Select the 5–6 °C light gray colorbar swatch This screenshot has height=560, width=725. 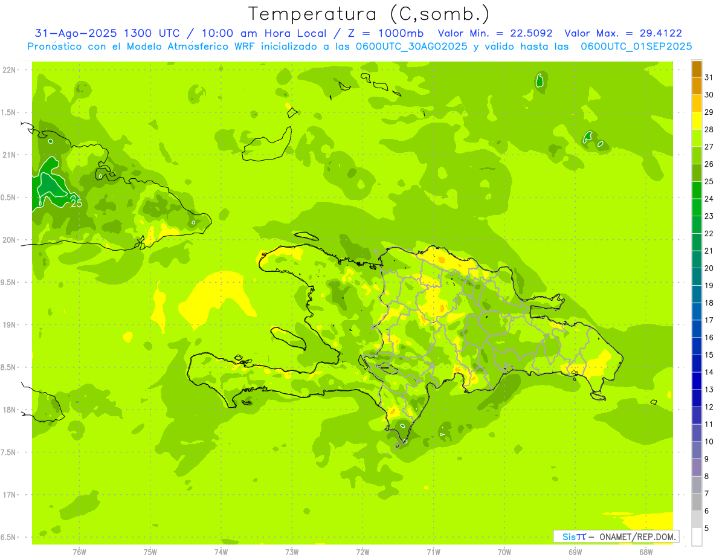tap(697, 520)
